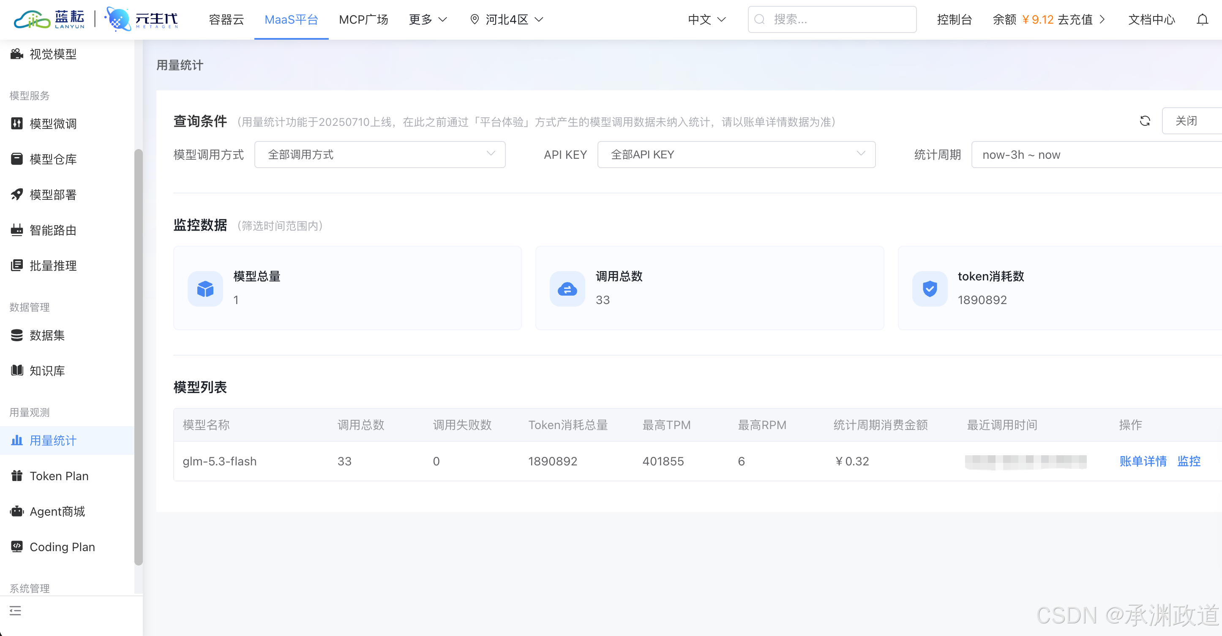The width and height of the screenshot is (1222, 636).
Task: Open 监控 for glm-5.3-flash
Action: click(x=1189, y=461)
